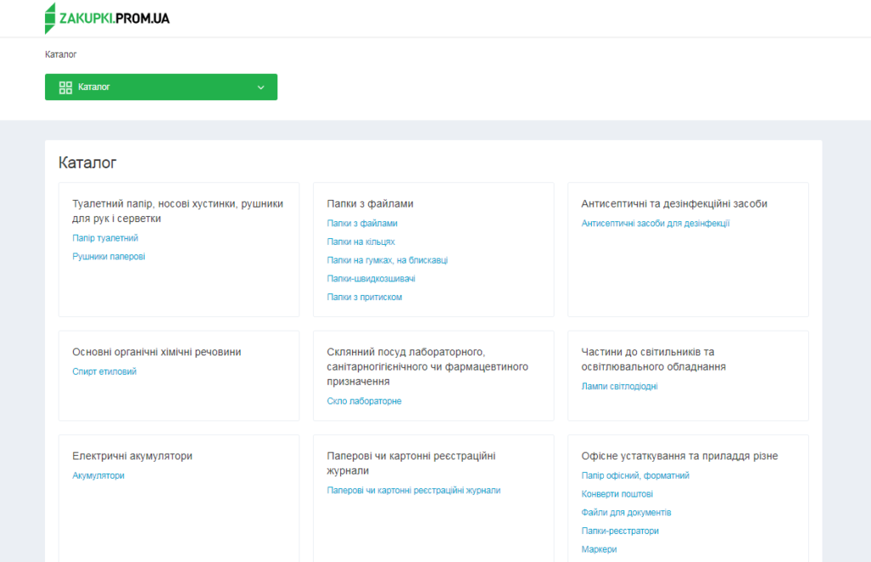Open Папки на гумках, на блискавці

click(x=387, y=260)
